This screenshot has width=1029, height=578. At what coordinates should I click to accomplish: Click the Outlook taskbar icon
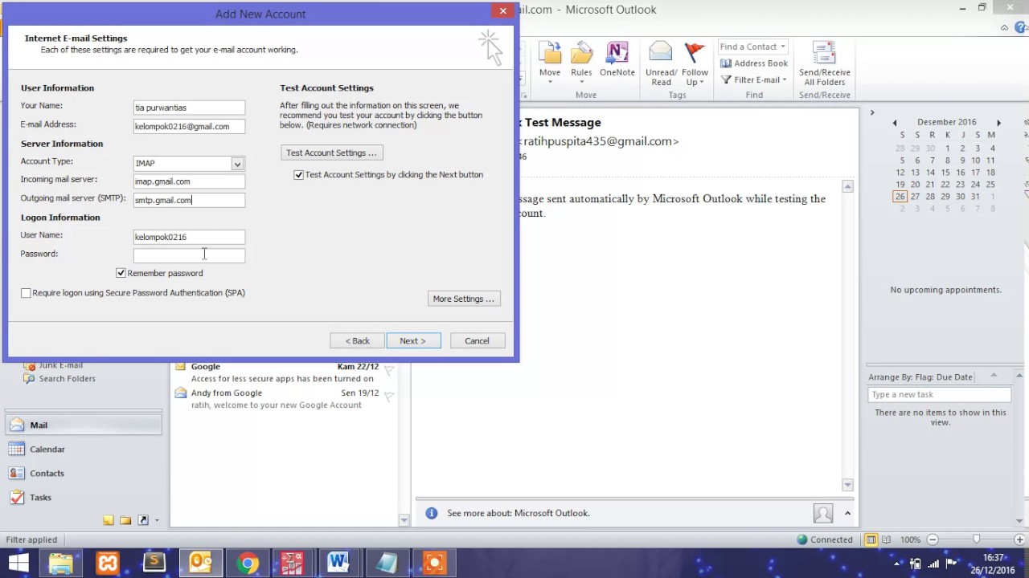[x=200, y=564]
